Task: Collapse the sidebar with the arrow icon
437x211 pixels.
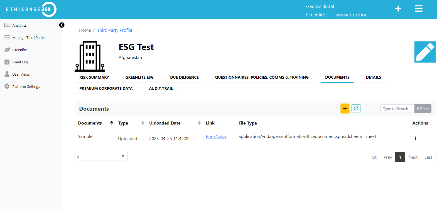Action: pyautogui.click(x=62, y=25)
